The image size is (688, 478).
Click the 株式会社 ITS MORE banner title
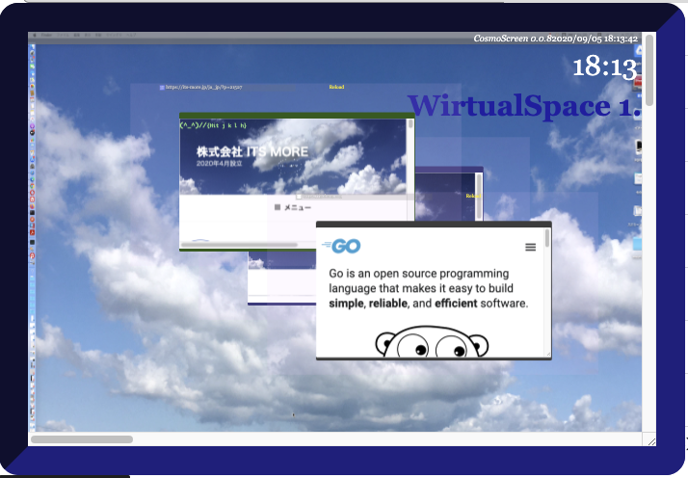(x=252, y=152)
